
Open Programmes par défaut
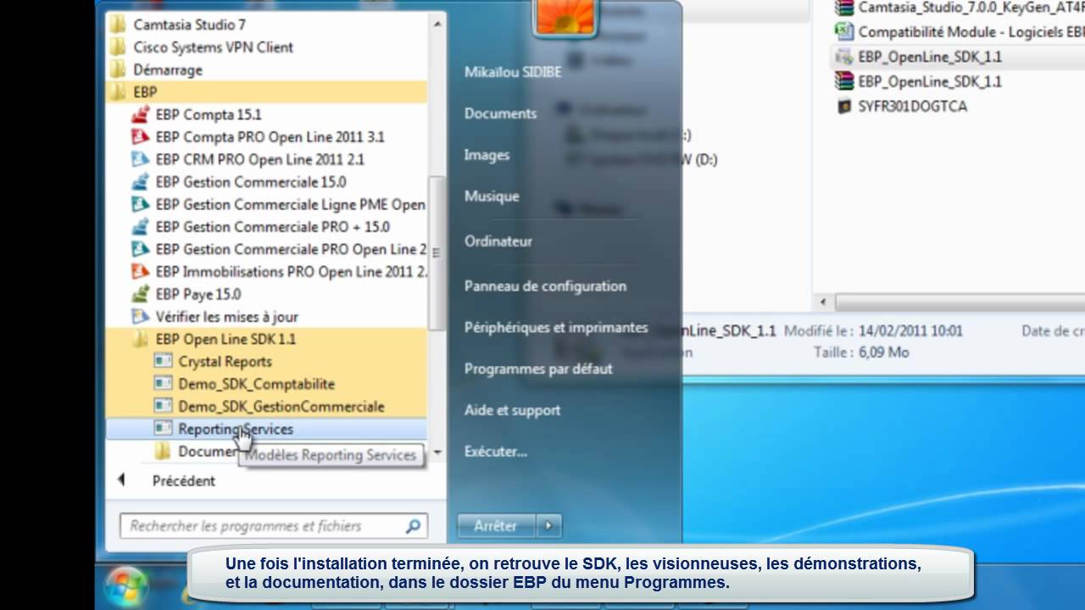(538, 369)
